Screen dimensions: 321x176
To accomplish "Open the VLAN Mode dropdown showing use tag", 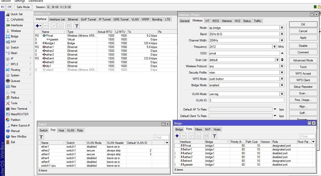I will 282,94.
